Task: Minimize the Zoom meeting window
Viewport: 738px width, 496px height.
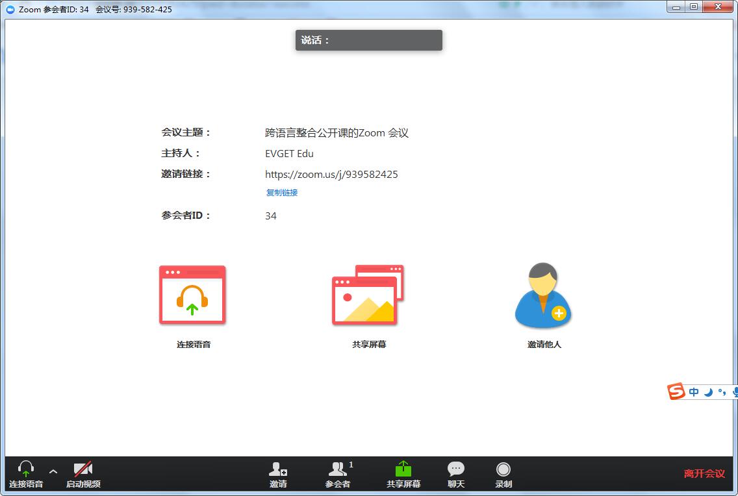Action: point(676,6)
